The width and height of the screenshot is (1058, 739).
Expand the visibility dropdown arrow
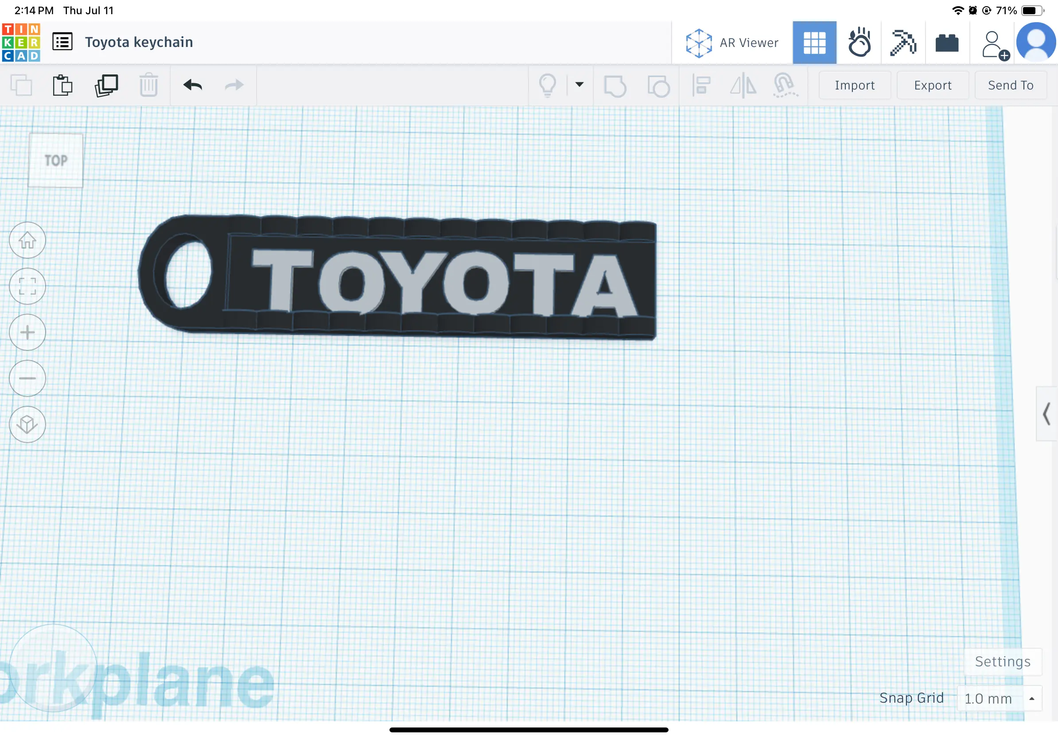579,84
